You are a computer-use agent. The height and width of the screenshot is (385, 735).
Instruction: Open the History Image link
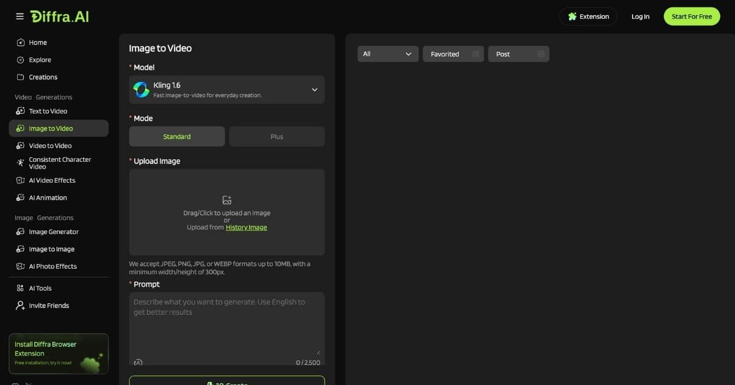point(246,227)
